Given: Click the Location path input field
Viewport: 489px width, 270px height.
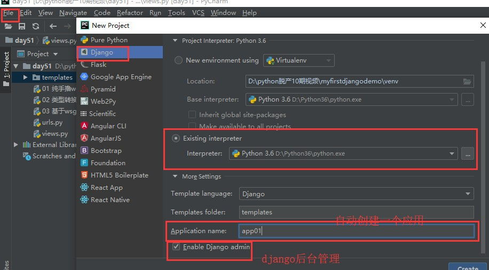Looking at the screenshot, I should [360, 81].
